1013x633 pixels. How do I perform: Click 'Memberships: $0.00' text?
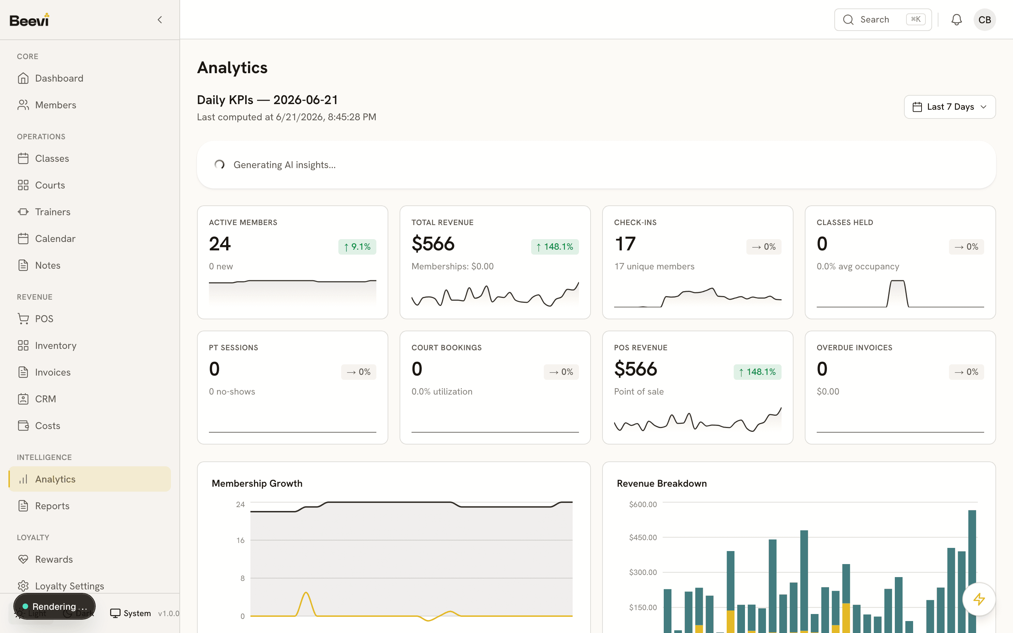[x=452, y=266]
